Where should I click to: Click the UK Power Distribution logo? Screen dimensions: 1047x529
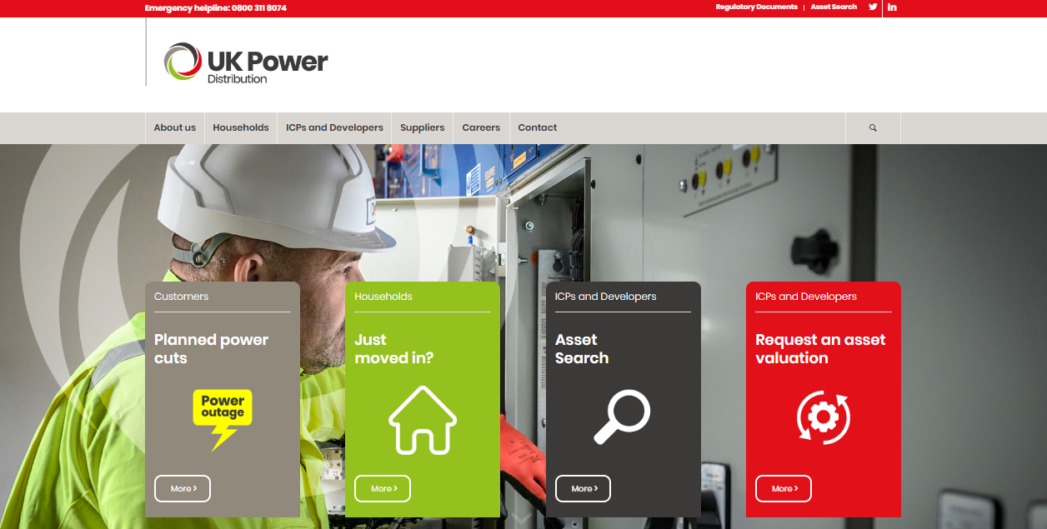point(245,61)
